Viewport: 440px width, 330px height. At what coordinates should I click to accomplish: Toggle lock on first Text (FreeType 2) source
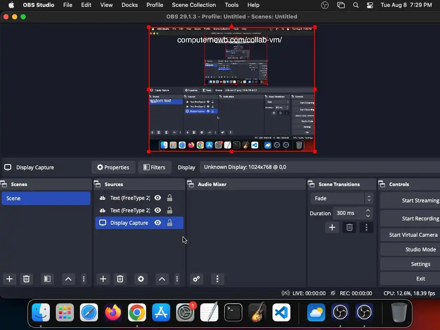click(x=169, y=198)
